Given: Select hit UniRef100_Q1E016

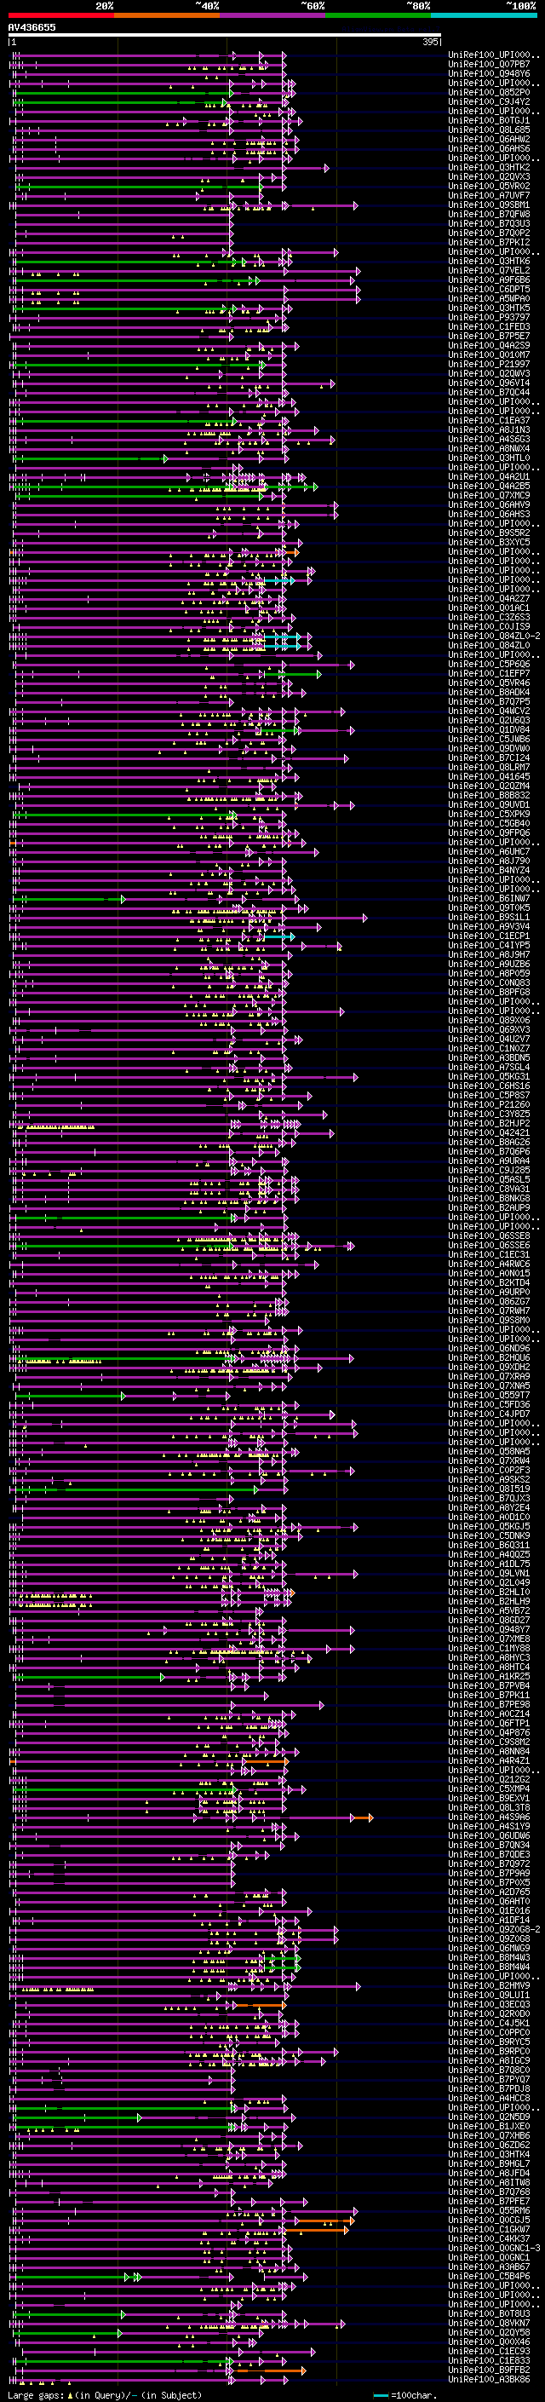Looking at the screenshot, I should click(489, 1910).
